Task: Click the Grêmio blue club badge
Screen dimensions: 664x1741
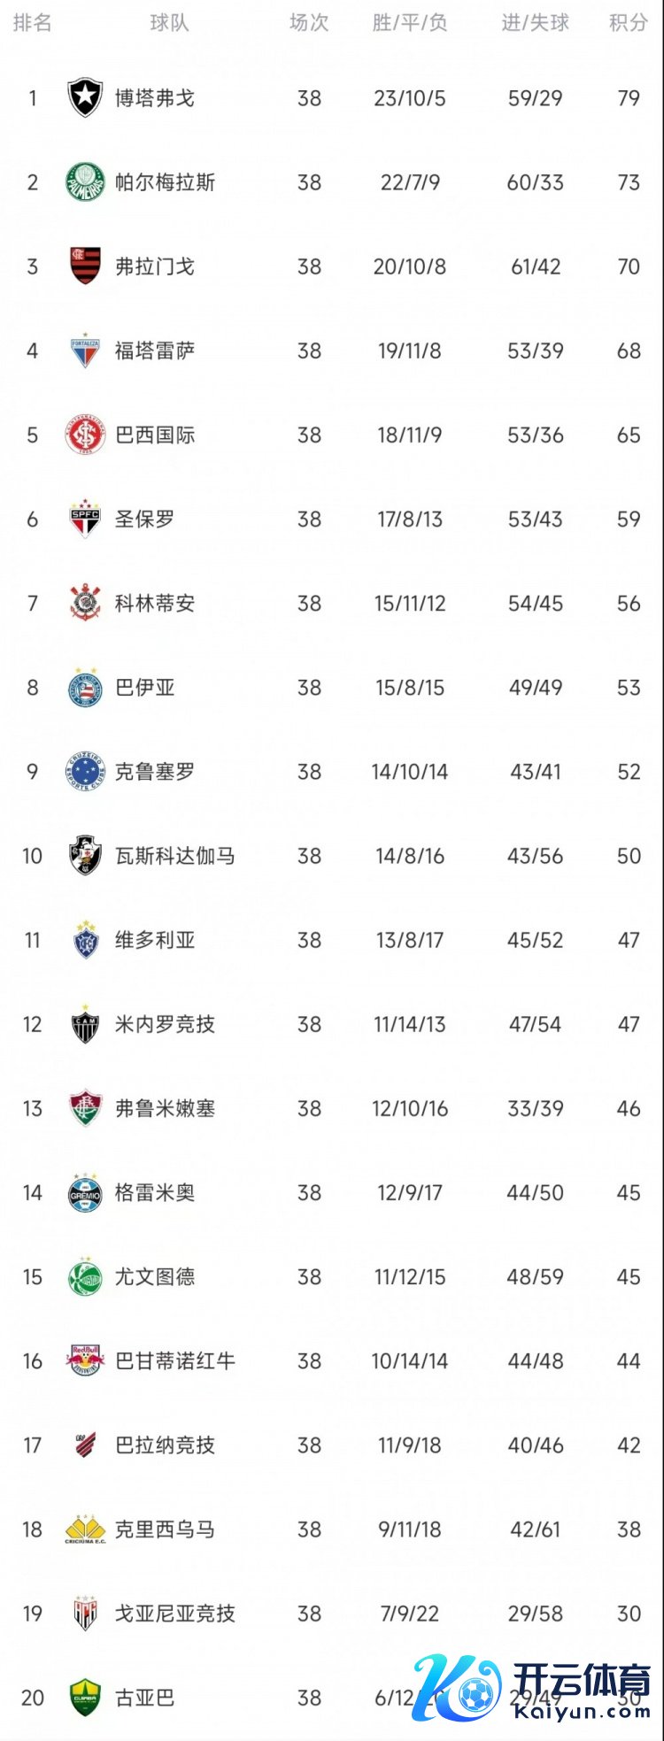Action: point(85,1192)
